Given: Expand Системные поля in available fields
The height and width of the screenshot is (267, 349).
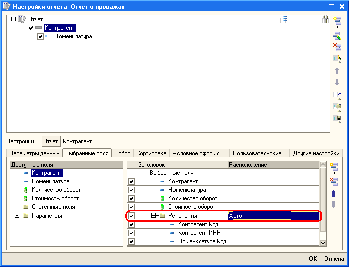Looking at the screenshot, I should coord(17,207).
